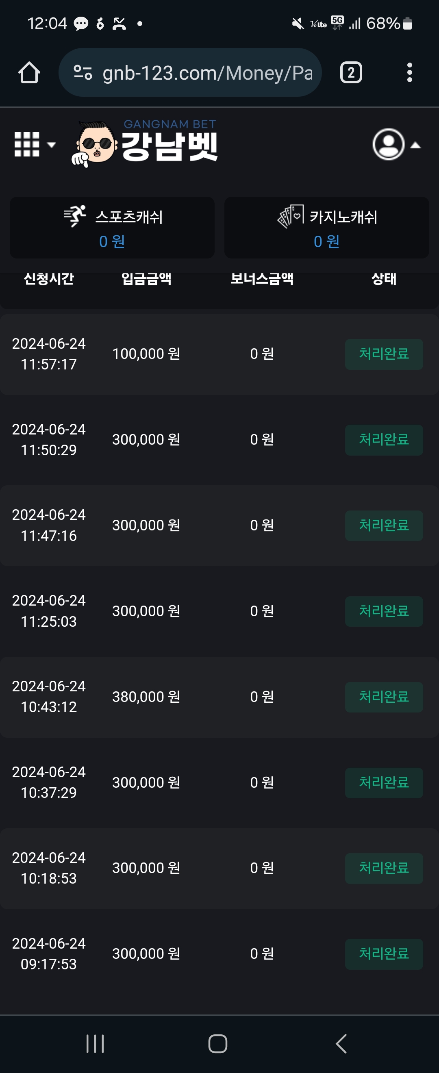Viewport: 439px width, 1073px height.
Task: Click the 입금금액 column header
Action: [x=146, y=278]
